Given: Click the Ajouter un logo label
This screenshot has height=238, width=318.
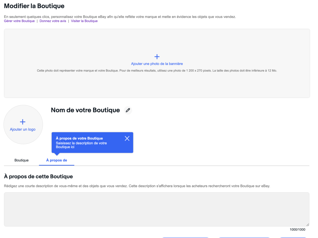Looking at the screenshot, I should [x=23, y=129].
